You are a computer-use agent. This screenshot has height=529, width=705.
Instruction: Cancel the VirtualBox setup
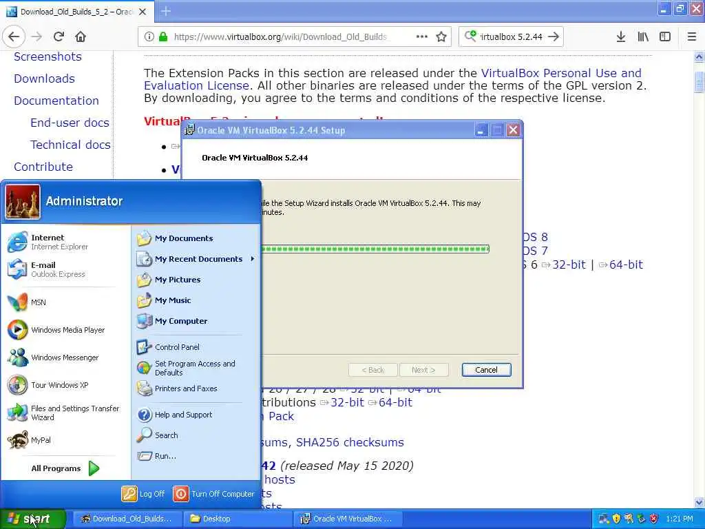(x=486, y=370)
